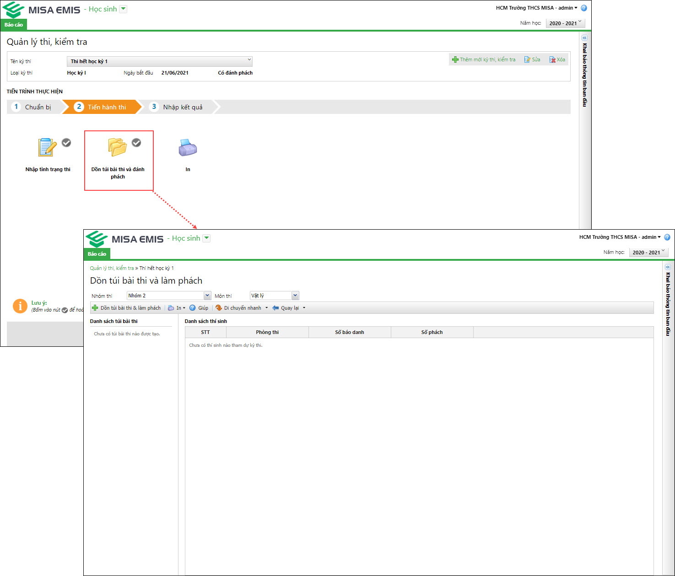Go to step 2 Tiến hành thi
Image resolution: width=675 pixels, height=576 pixels.
[102, 107]
